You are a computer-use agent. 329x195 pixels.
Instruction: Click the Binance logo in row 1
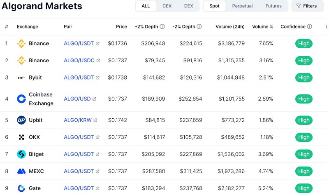point(21,44)
